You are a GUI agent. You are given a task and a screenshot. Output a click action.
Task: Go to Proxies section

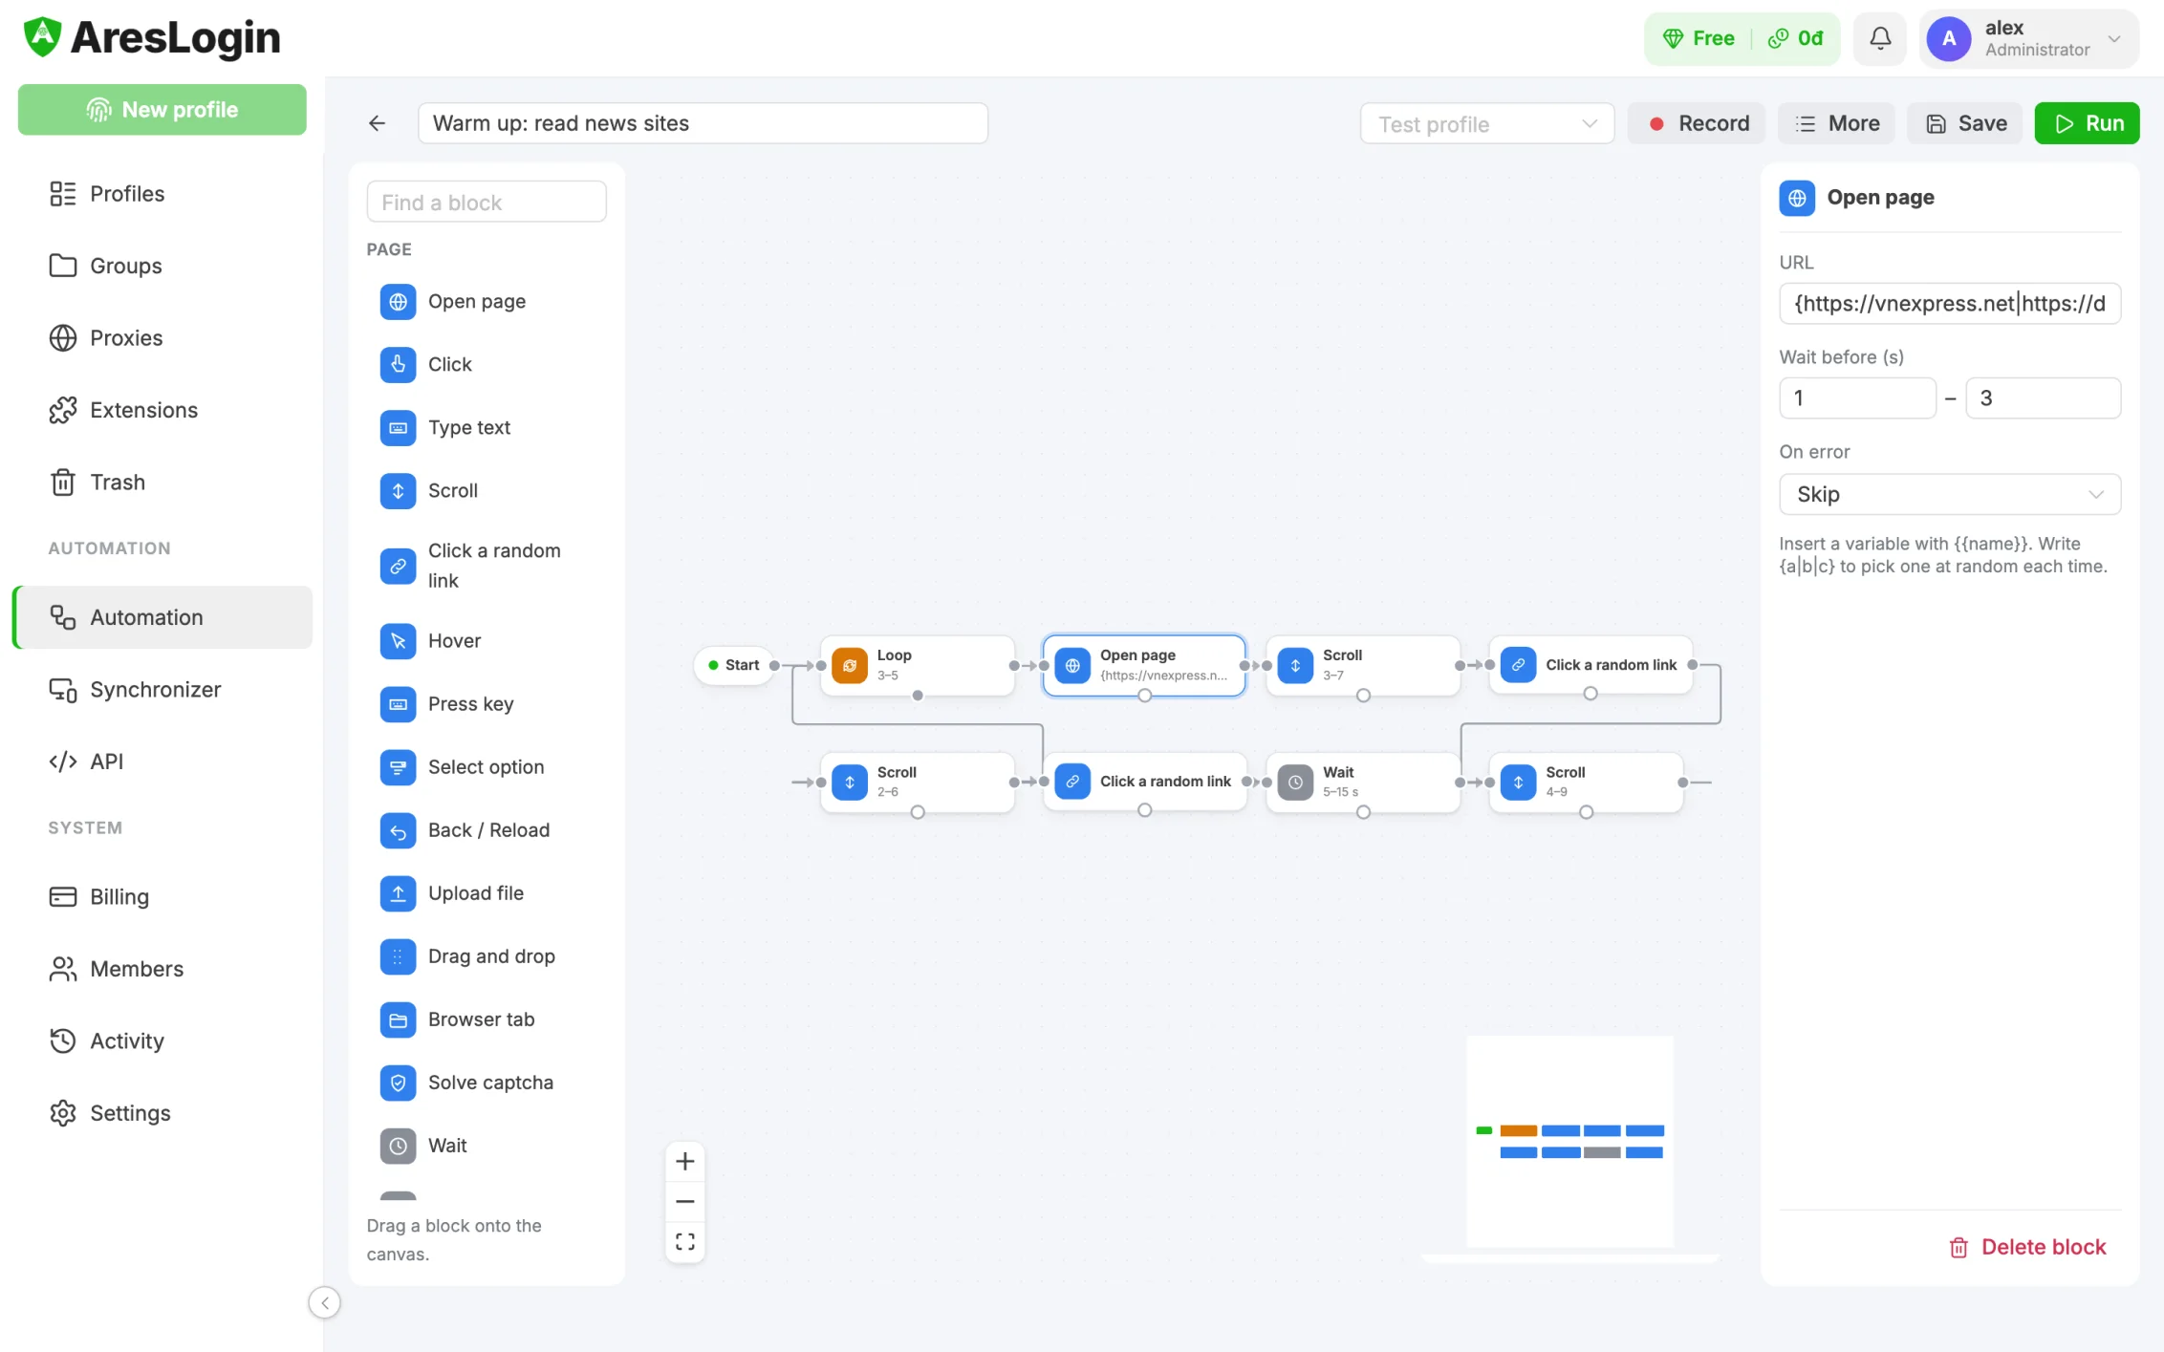[x=162, y=338]
